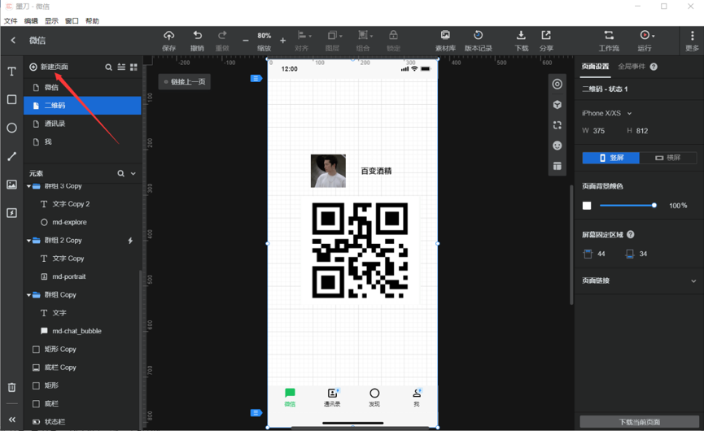Image resolution: width=704 pixels, height=435 pixels.
Task: Zoom in with the plus button
Action: (283, 41)
